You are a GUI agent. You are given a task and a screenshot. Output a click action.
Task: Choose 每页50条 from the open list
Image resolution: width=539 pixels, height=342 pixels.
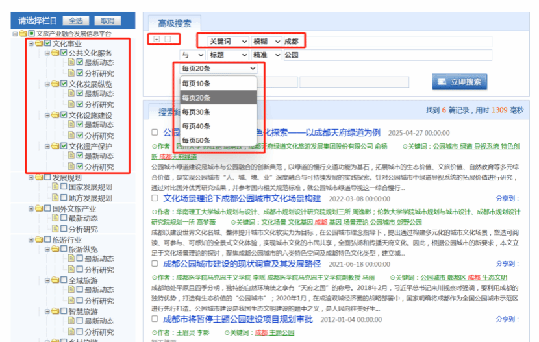(196, 140)
